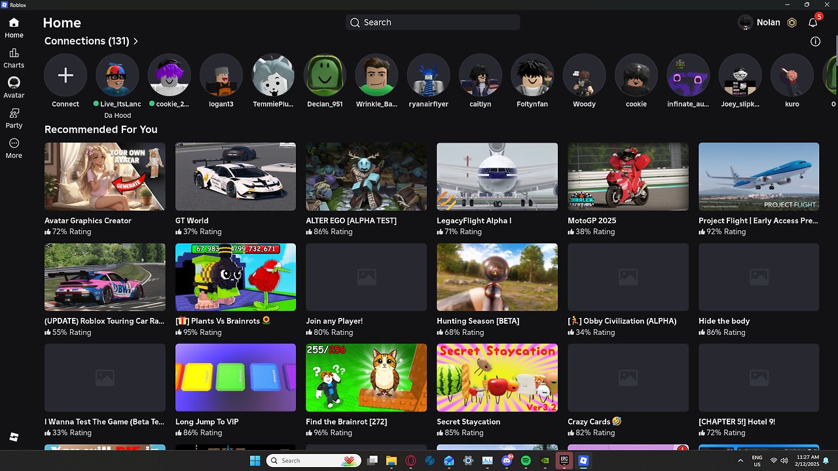Open the Robux icon next to Nolan

coord(792,22)
